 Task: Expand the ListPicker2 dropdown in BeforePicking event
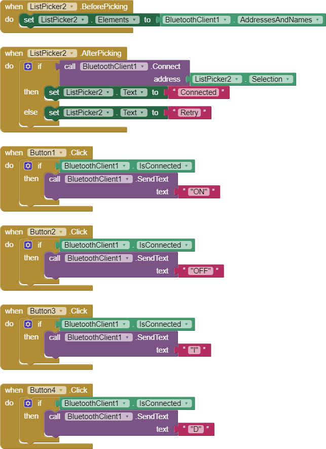(52, 7)
